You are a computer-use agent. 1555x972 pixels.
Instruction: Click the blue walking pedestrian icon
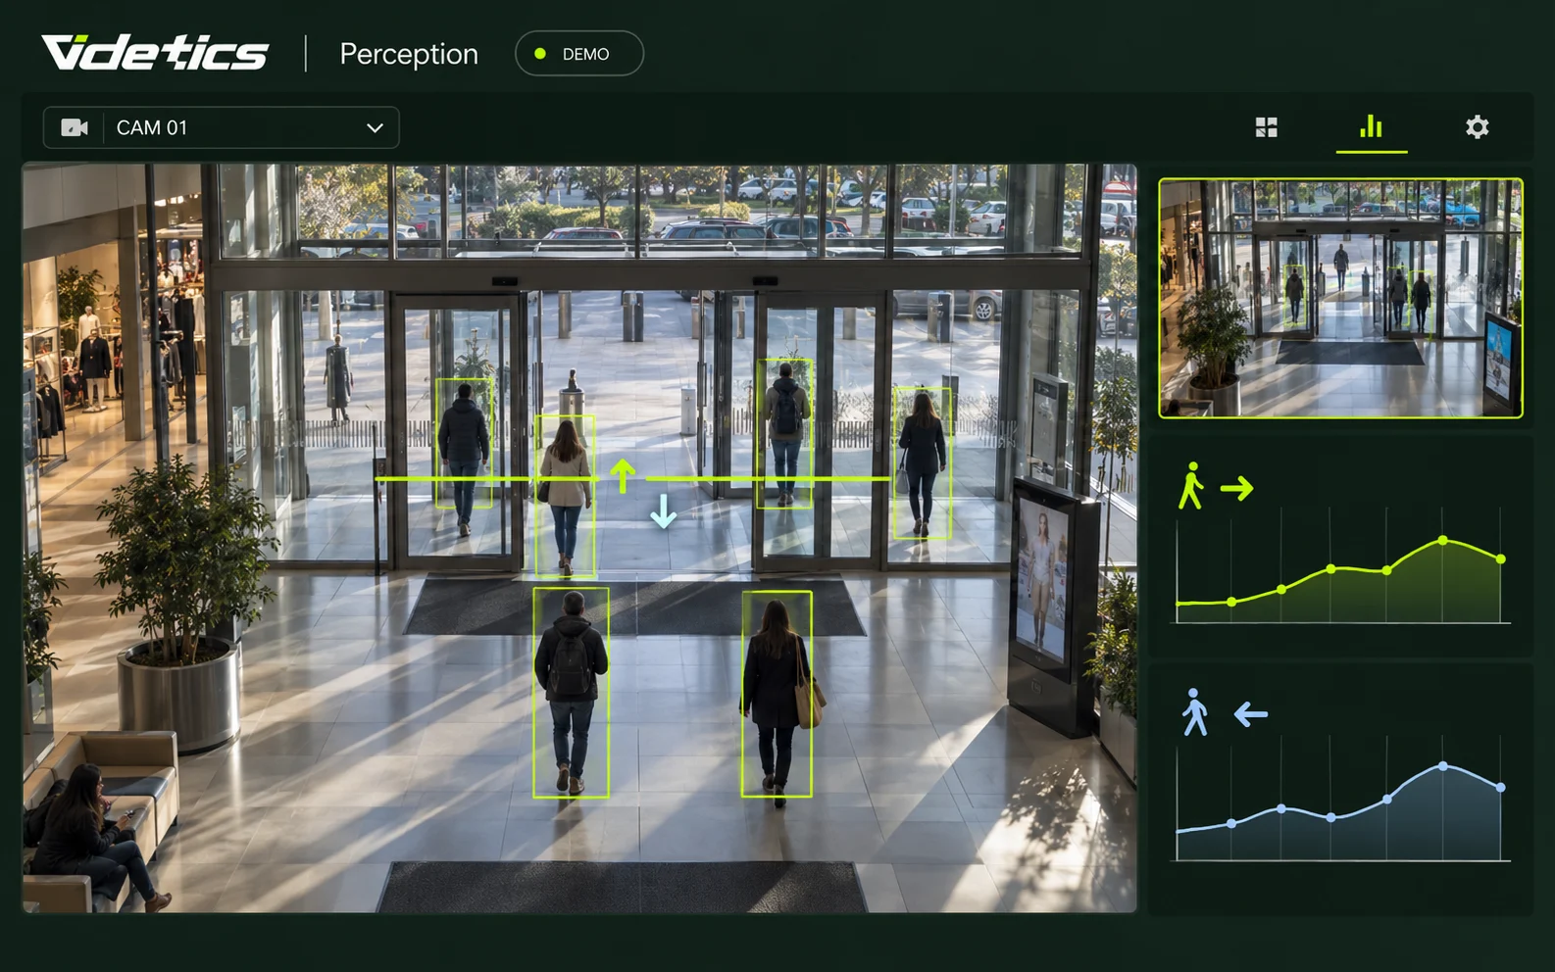(x=1194, y=712)
